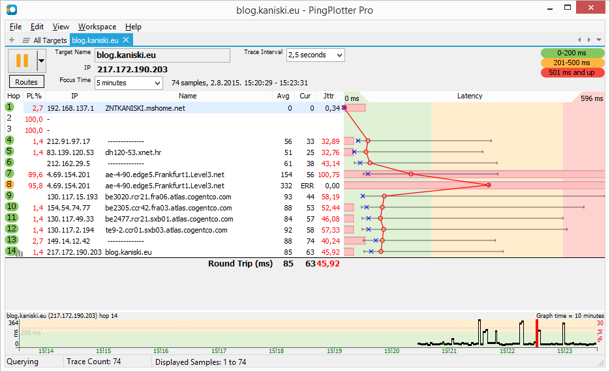Click the Latency graph header
610x372 pixels.
tap(470, 96)
